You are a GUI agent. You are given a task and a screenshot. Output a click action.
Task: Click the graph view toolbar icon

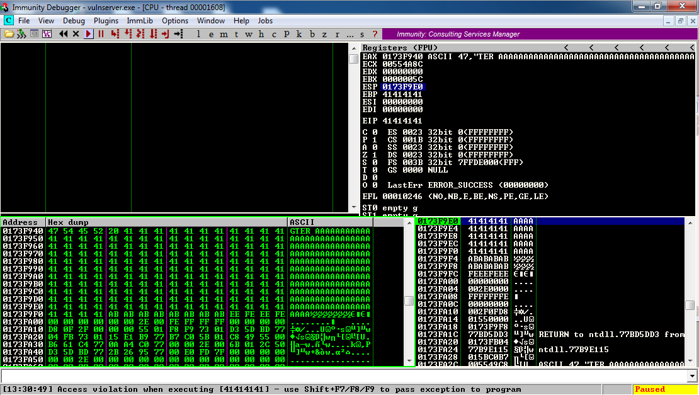pyautogui.click(x=47, y=34)
